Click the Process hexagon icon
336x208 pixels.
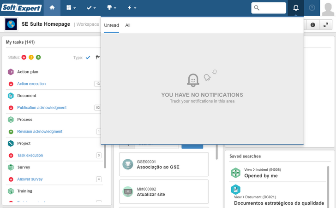(x=11, y=120)
